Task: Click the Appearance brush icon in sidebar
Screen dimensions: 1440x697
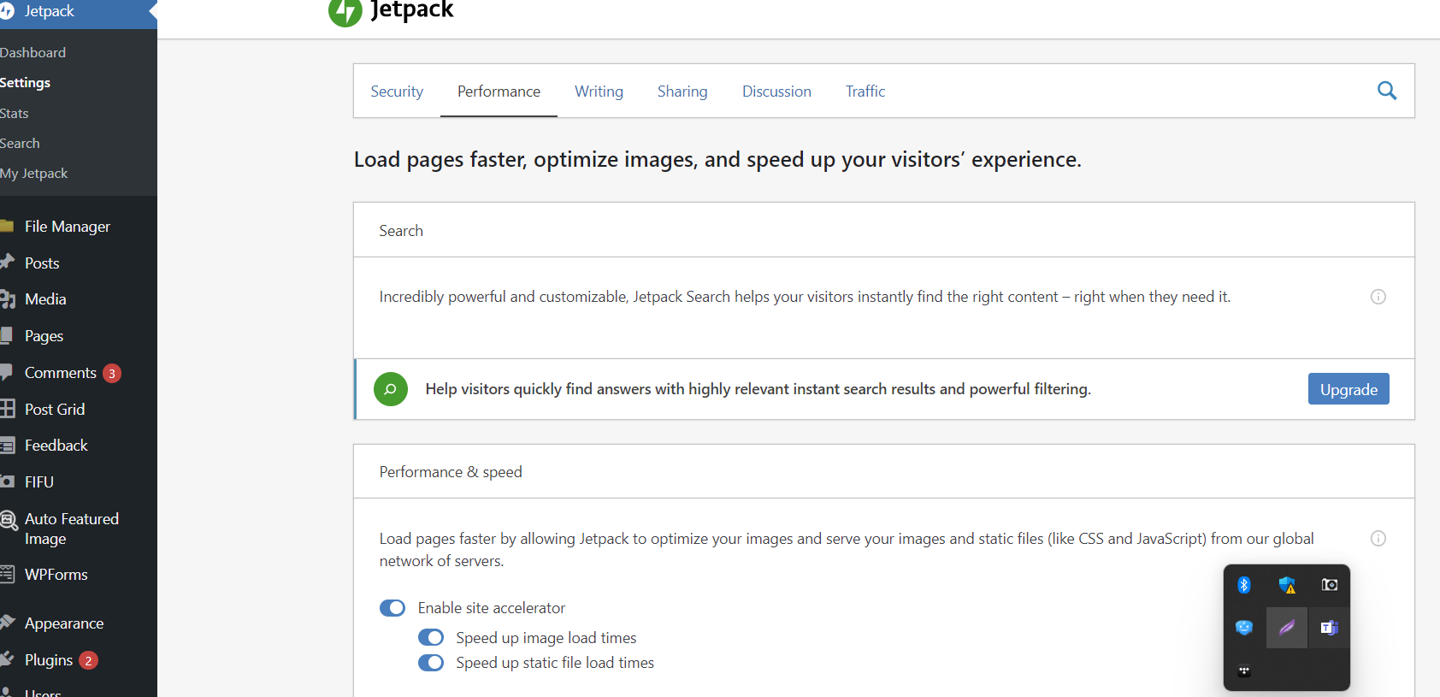Action: coord(7,622)
